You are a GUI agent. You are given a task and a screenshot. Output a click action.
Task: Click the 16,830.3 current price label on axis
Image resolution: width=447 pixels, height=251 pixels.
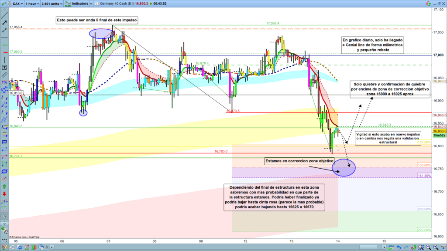tap(439, 131)
